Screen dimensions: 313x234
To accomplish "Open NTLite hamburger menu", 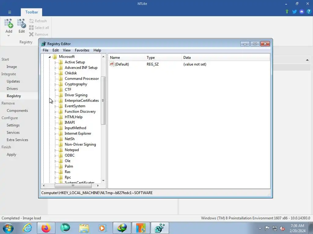I will tap(9, 12).
